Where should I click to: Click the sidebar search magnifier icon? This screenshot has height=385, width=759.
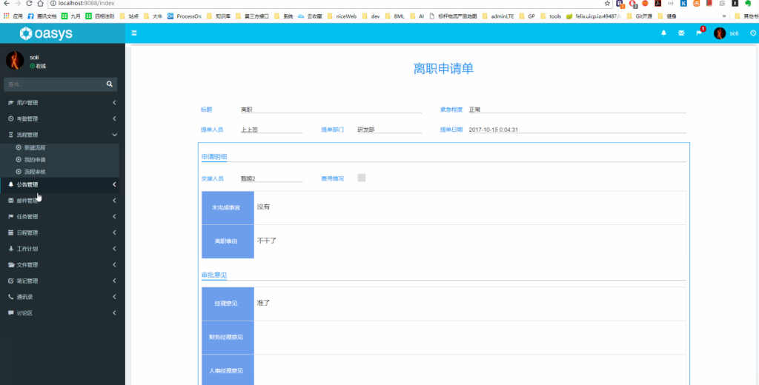pos(110,84)
